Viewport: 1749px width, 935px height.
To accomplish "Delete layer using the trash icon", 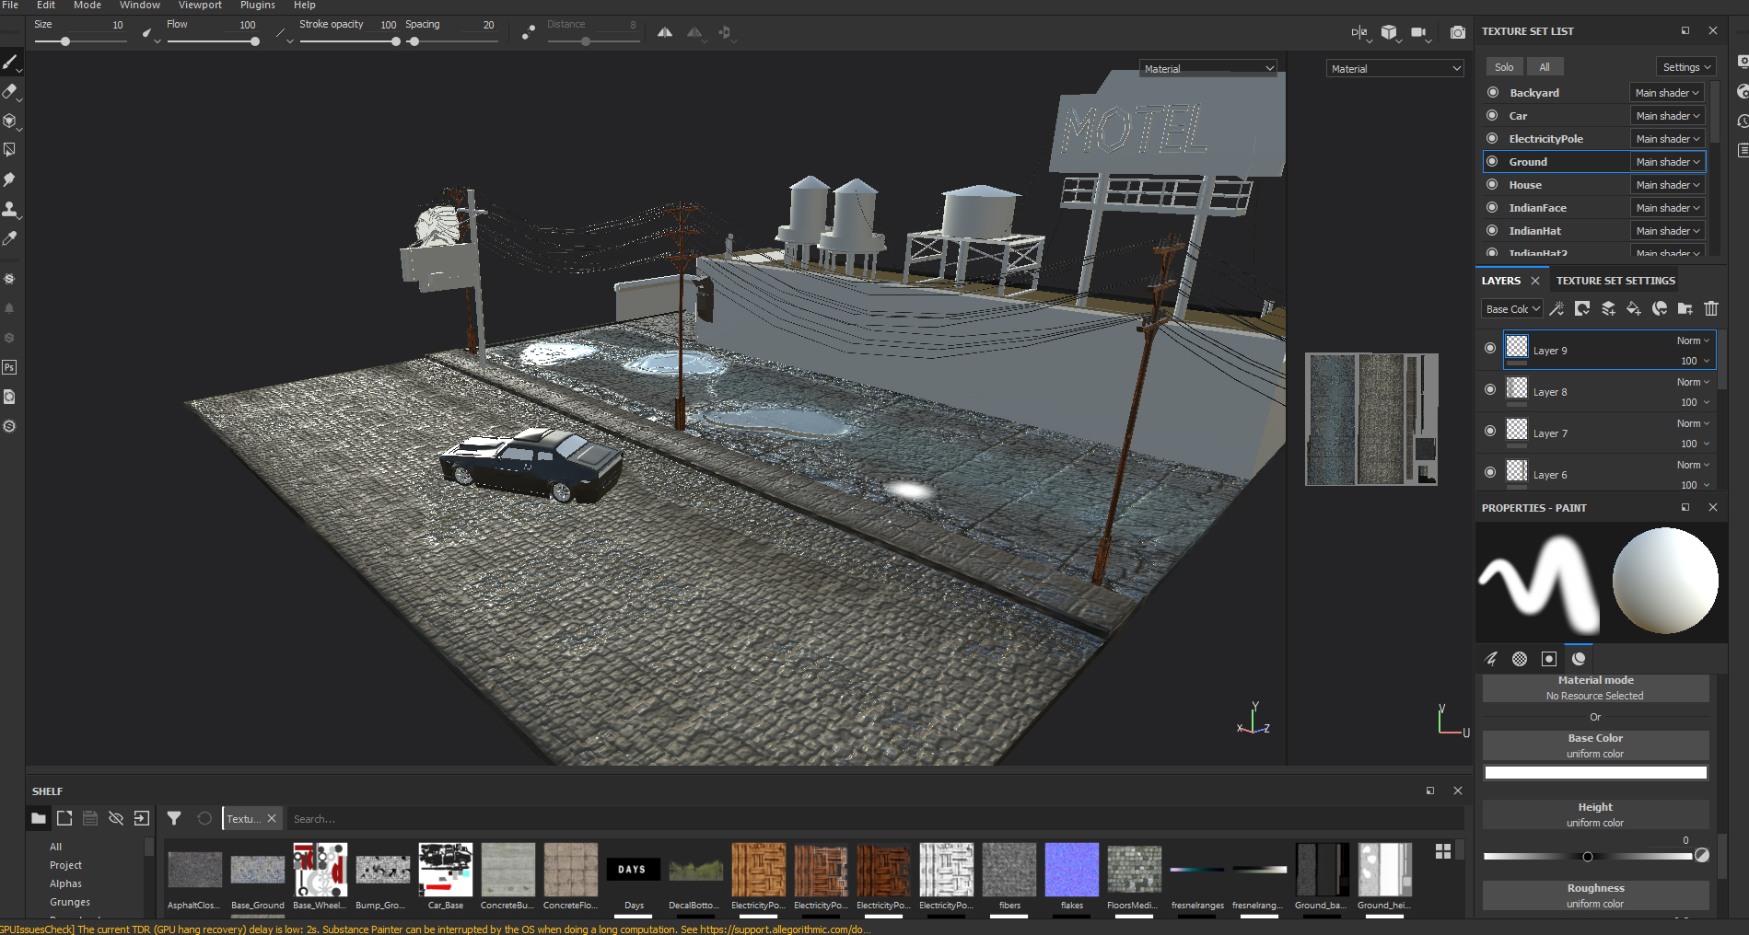I will coord(1710,309).
